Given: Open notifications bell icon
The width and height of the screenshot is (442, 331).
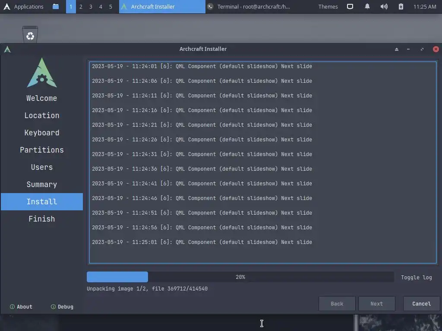Looking at the screenshot, I should (367, 6).
